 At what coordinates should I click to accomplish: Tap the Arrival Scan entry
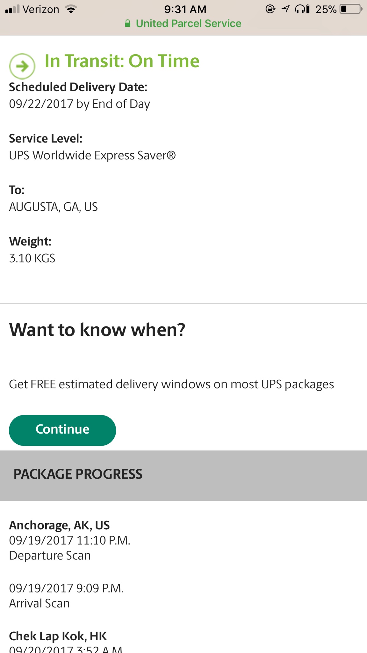[x=39, y=603]
